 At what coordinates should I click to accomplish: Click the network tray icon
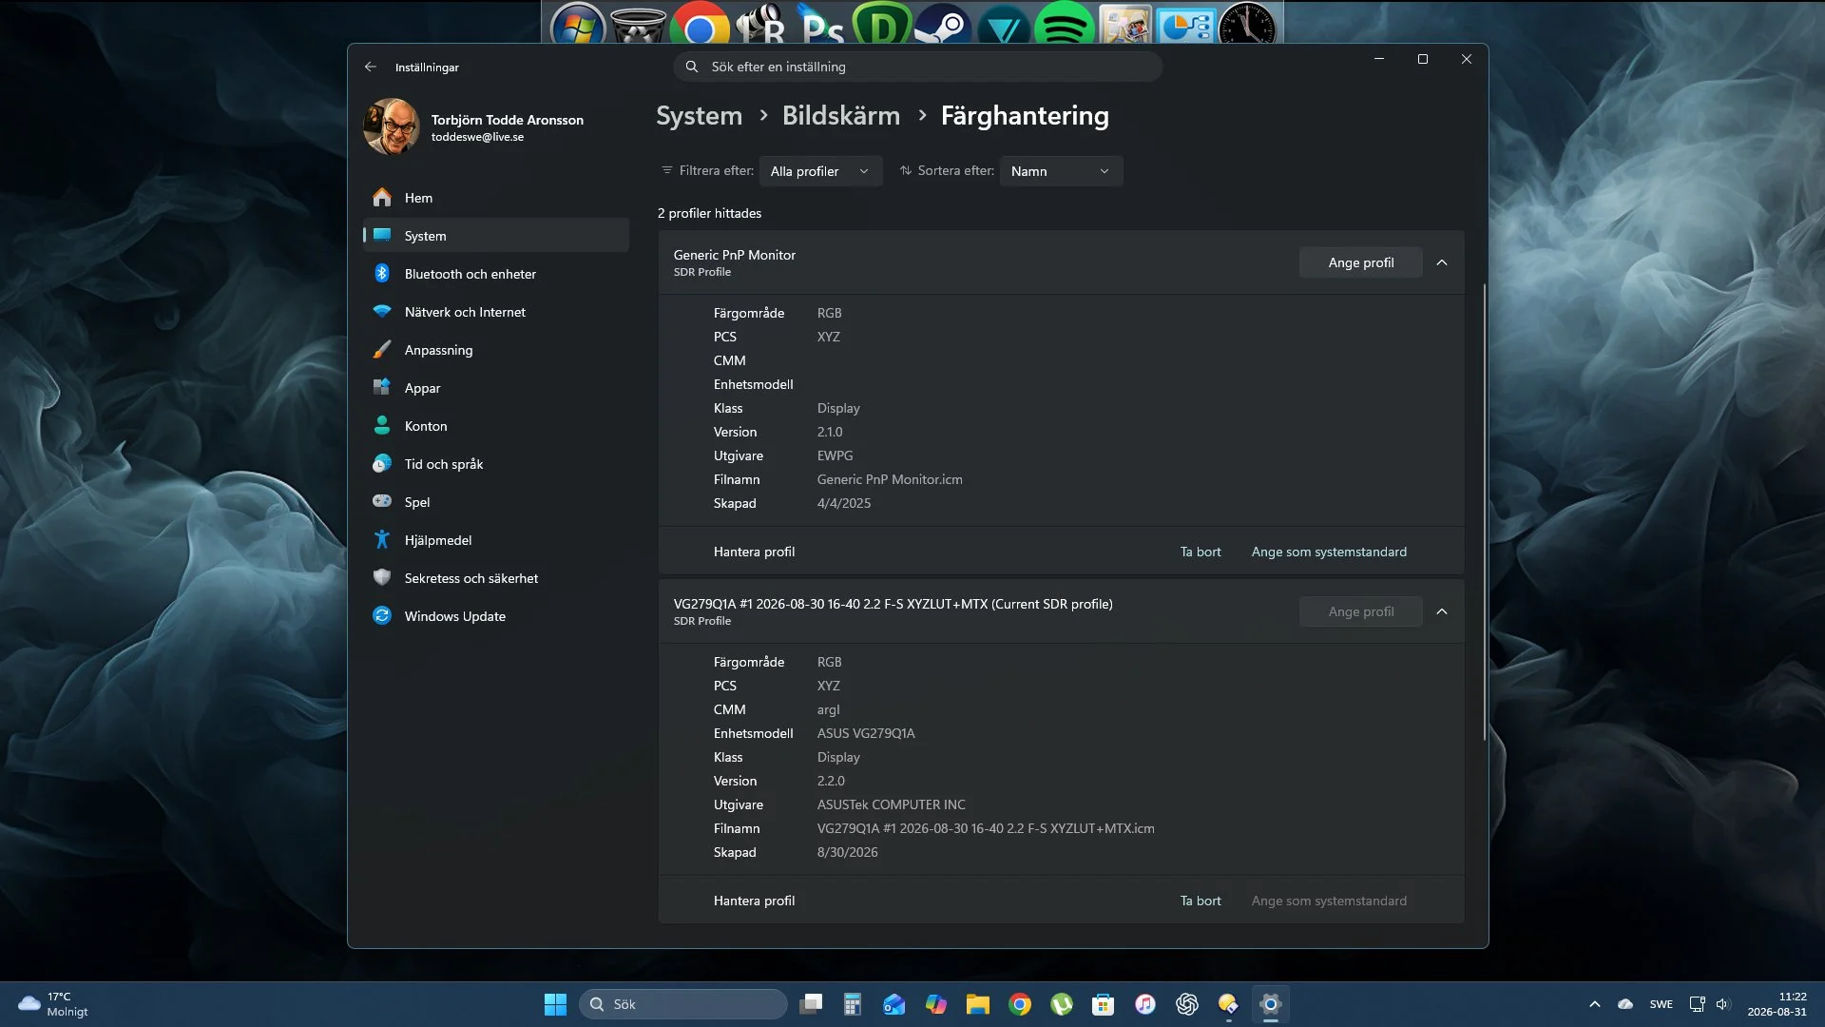pos(1698,1004)
